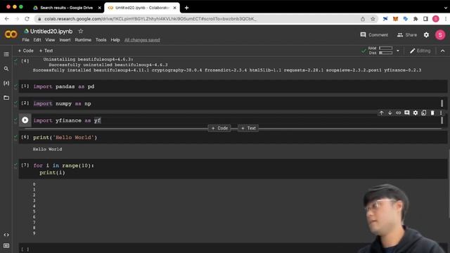
Task: Open the Edit menu
Action: [x=37, y=40]
